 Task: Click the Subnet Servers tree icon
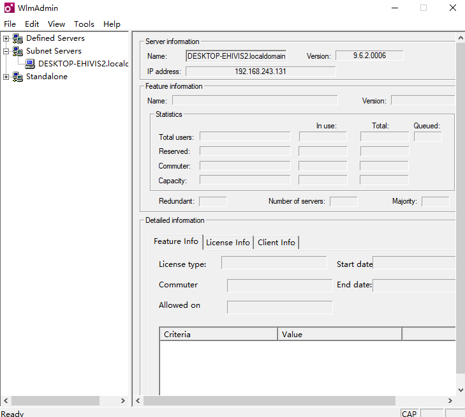tap(17, 51)
